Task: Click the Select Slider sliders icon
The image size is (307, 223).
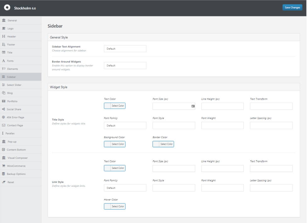Action: click(x=3, y=85)
